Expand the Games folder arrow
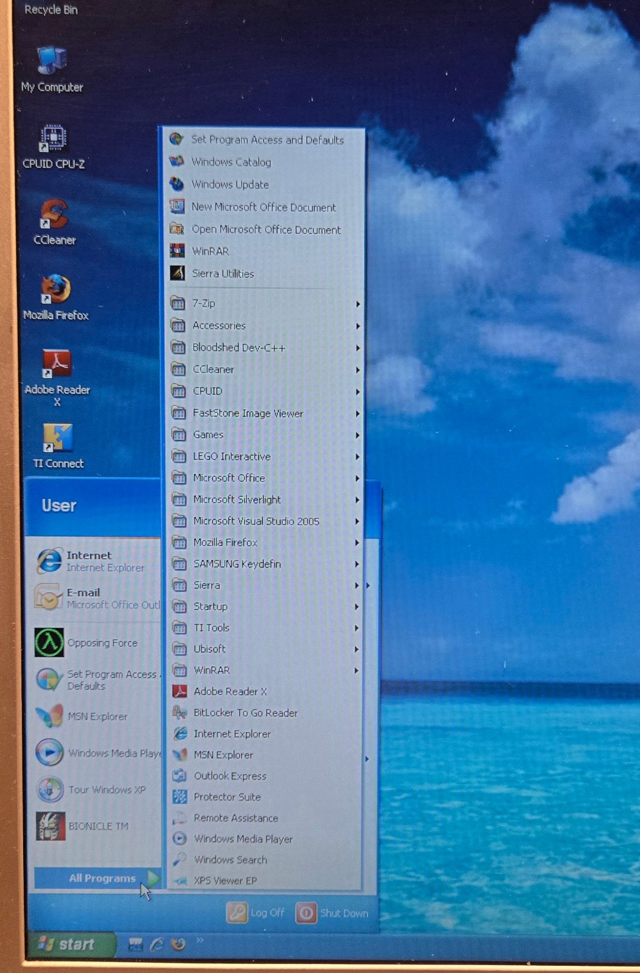 point(358,435)
